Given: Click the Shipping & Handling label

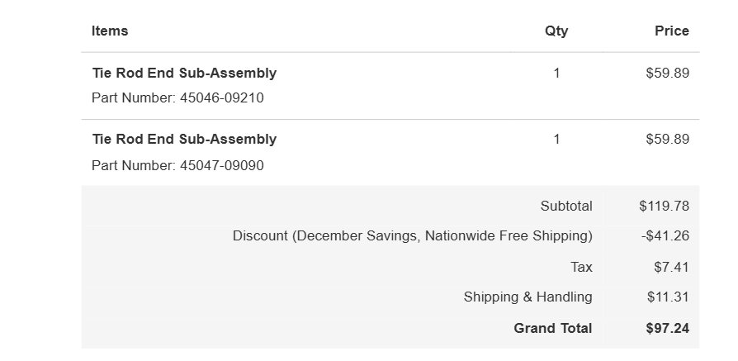Looking at the screenshot, I should tap(527, 297).
